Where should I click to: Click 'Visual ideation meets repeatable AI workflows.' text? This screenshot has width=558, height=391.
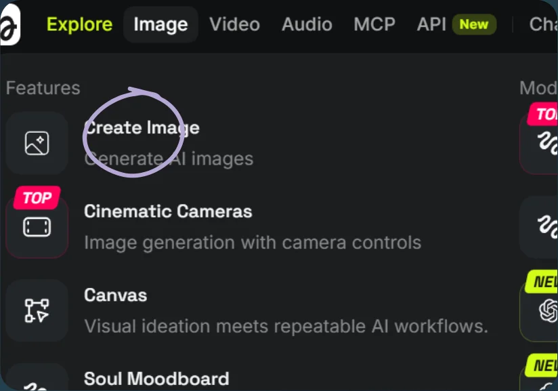tap(286, 327)
